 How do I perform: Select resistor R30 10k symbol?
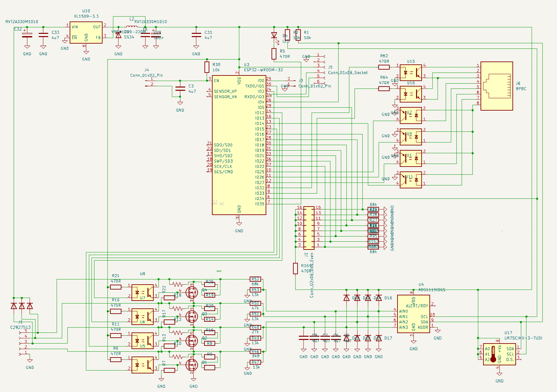[x=207, y=67]
